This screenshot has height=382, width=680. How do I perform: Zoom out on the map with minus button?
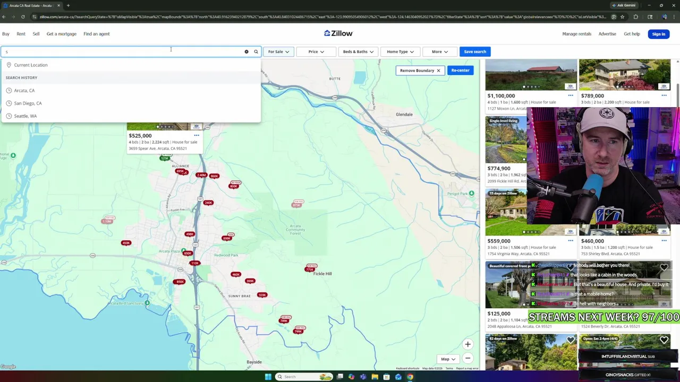(467, 359)
